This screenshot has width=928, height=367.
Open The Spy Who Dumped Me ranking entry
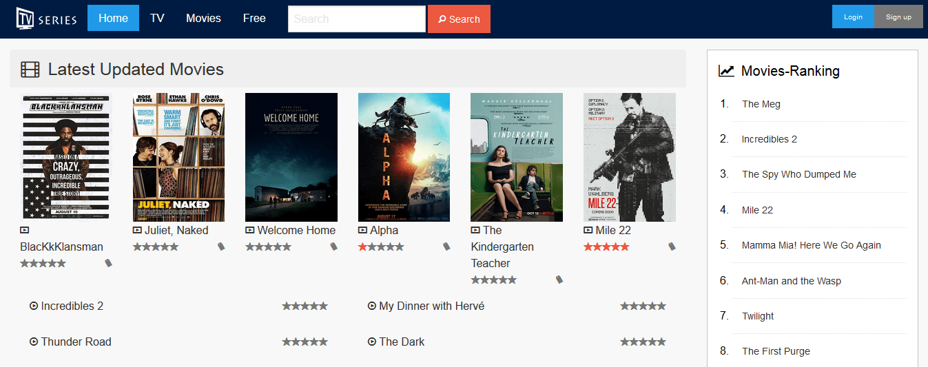(x=799, y=174)
